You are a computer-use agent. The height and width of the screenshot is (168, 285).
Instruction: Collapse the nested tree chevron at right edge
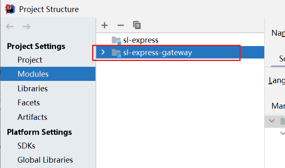click(x=283, y=133)
